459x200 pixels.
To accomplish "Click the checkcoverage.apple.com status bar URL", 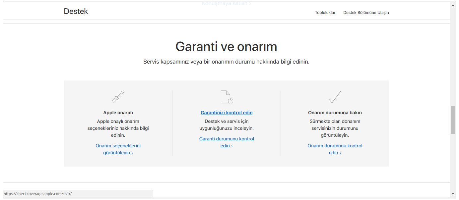I will click(x=38, y=194).
